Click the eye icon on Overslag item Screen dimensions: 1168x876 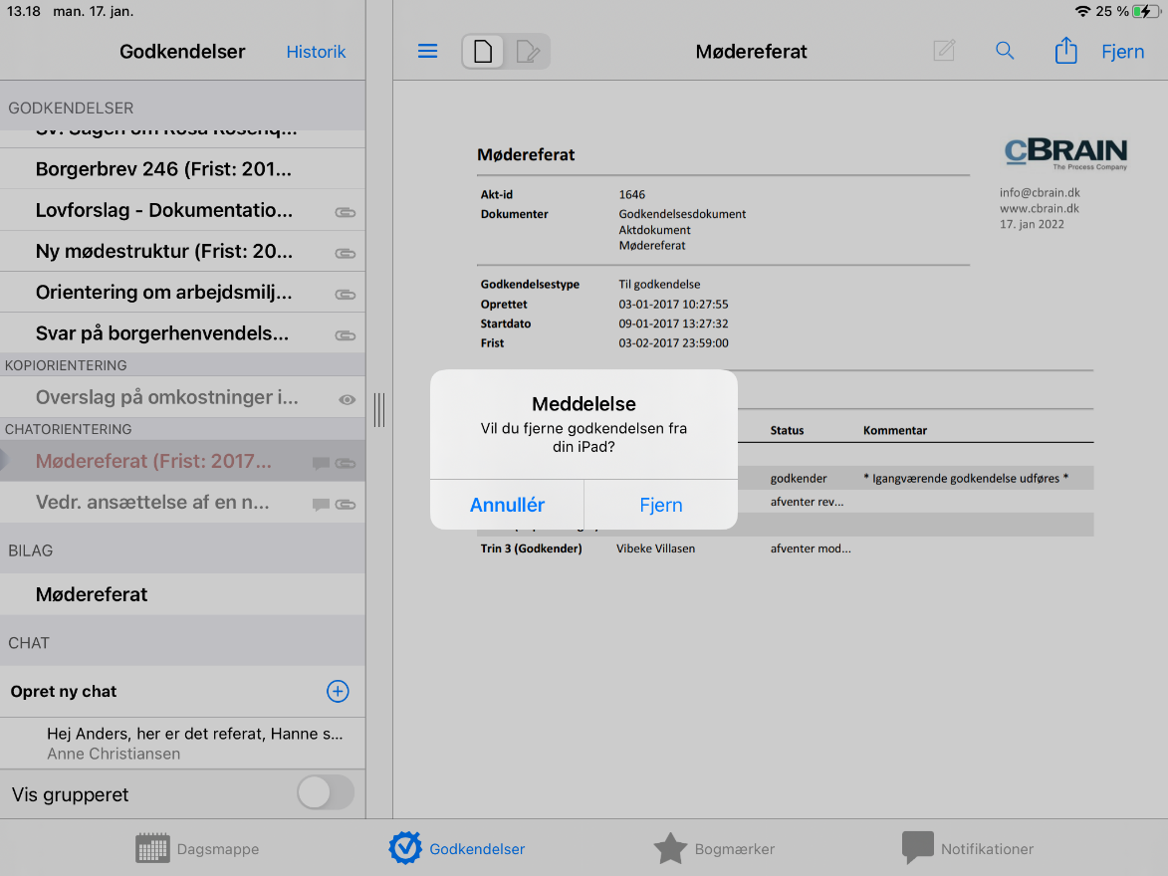click(x=347, y=399)
